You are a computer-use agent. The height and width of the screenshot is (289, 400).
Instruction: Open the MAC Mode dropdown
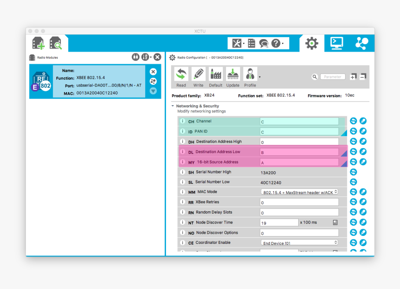coord(300,192)
